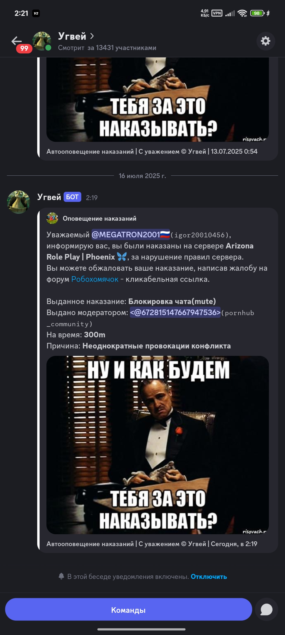The width and height of the screenshot is (285, 635).
Task: Open the chat bubble icon button
Action: pos(266,609)
